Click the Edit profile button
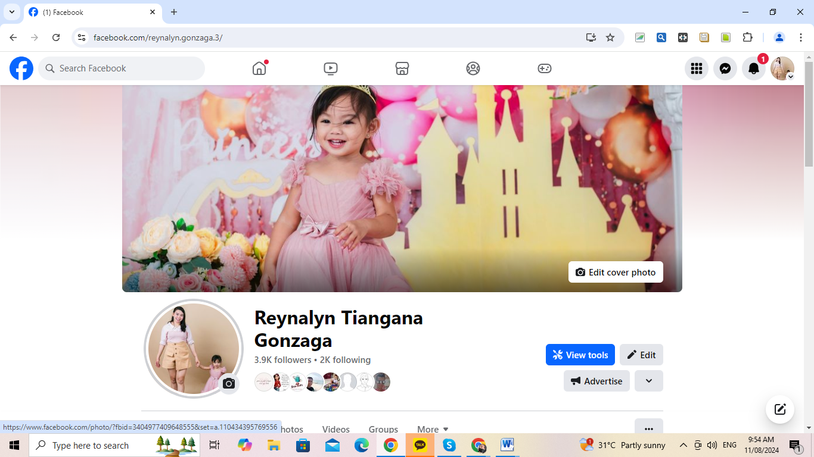 coord(641,355)
